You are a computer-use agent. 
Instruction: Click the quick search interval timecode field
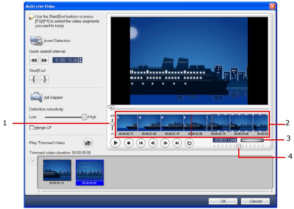point(65,60)
